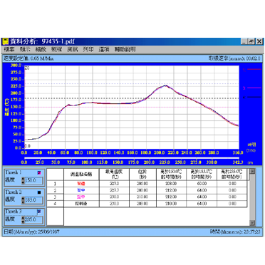Click the Thresh 1 pink color swatch

[x=39, y=172]
